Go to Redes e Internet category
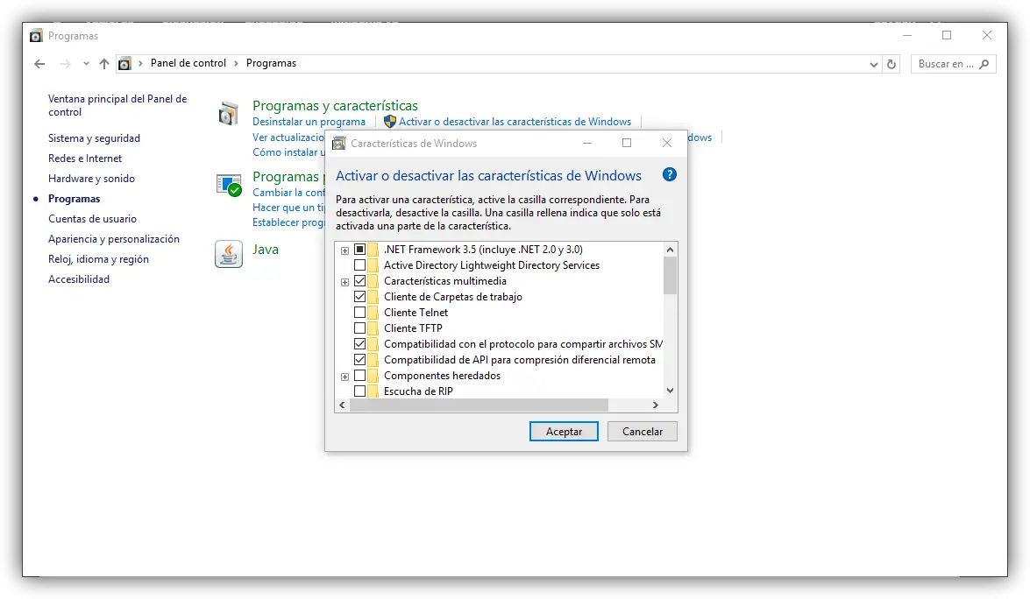The height and width of the screenshot is (599, 1030). (85, 159)
